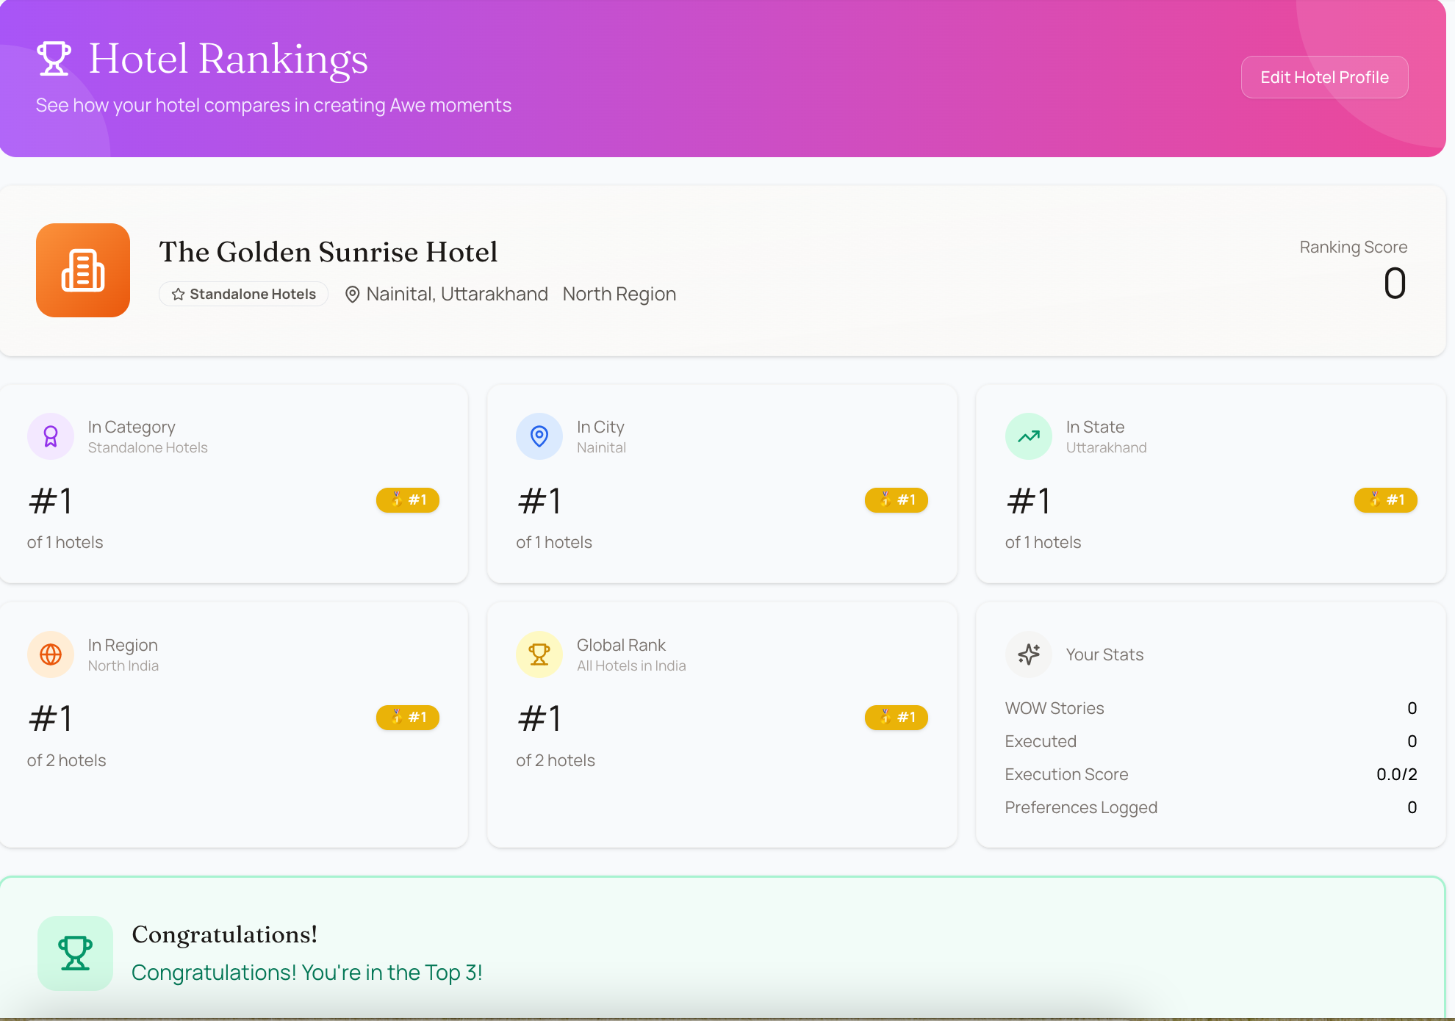
Task: Click the Ranking Score label
Action: [1354, 247]
